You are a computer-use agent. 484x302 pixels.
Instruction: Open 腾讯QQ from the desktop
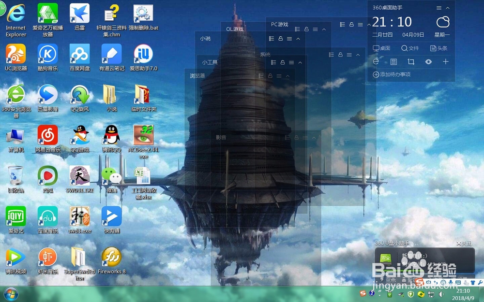click(x=111, y=138)
